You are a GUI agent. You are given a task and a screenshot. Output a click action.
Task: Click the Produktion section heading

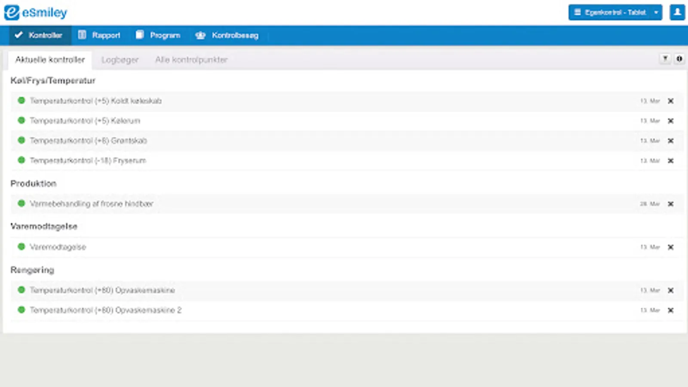(x=34, y=184)
